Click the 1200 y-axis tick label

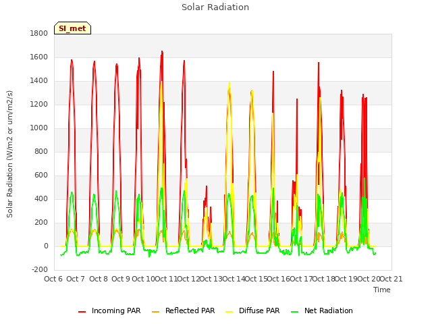click(39, 105)
